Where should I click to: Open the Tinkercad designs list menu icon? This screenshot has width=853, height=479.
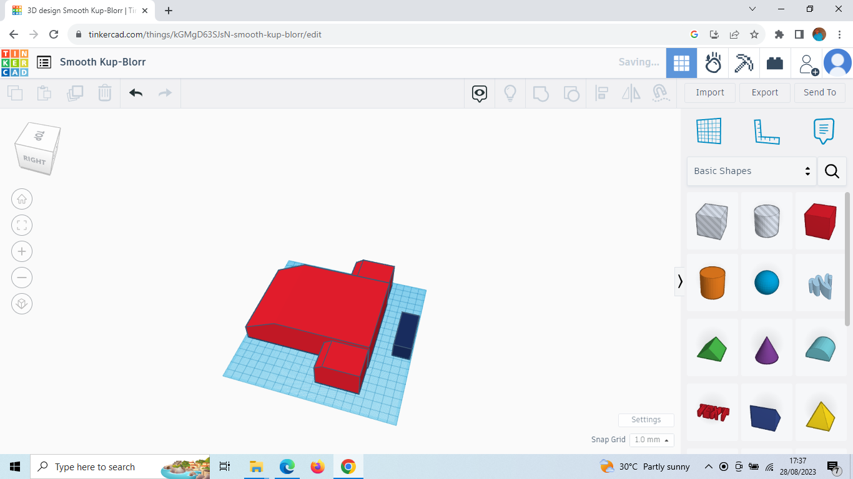point(44,62)
